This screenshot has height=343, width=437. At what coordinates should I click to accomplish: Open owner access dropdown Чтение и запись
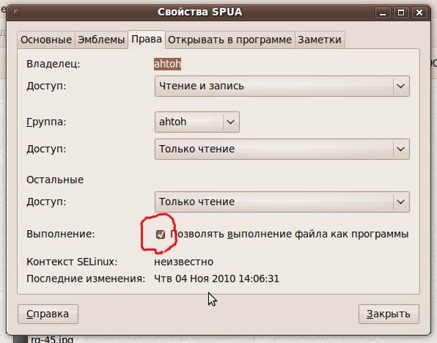click(282, 86)
